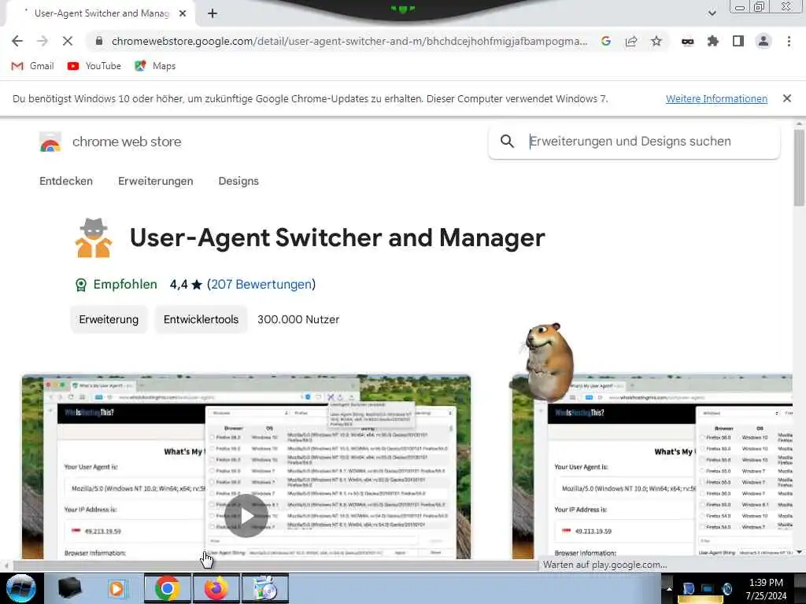Open Firefox from the taskbar
The image size is (806, 604).
pos(216,588)
